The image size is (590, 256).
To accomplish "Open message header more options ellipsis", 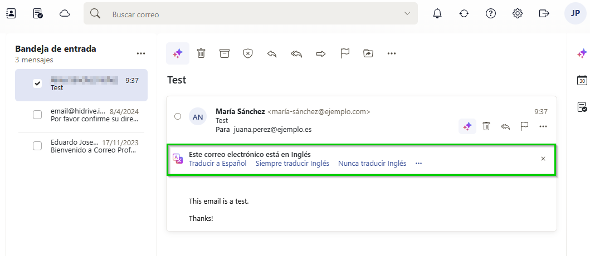I will tap(543, 127).
